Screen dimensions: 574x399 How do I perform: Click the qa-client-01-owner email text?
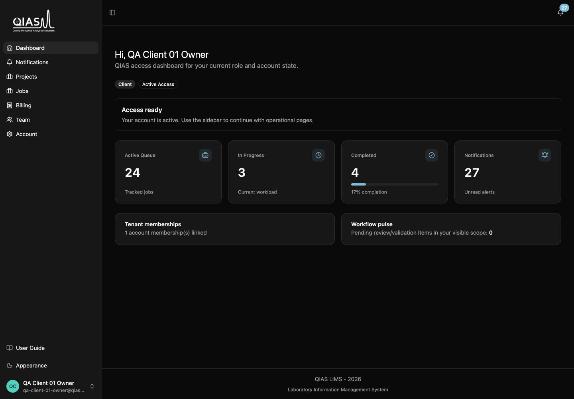tap(53, 390)
